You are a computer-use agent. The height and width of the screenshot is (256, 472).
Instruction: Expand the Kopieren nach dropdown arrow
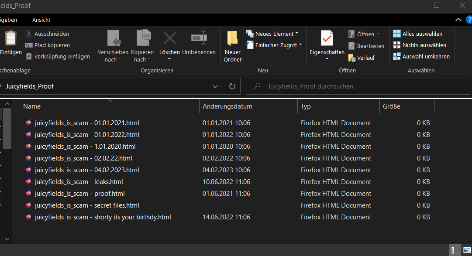click(x=149, y=59)
